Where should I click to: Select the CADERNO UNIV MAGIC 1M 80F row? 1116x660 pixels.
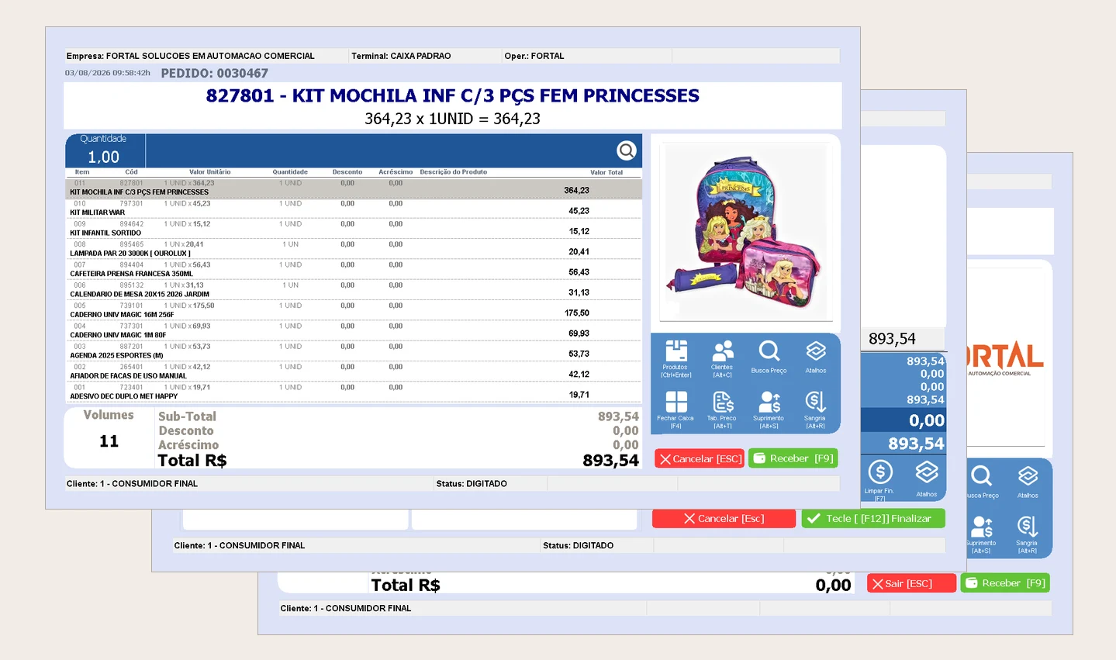(x=354, y=330)
